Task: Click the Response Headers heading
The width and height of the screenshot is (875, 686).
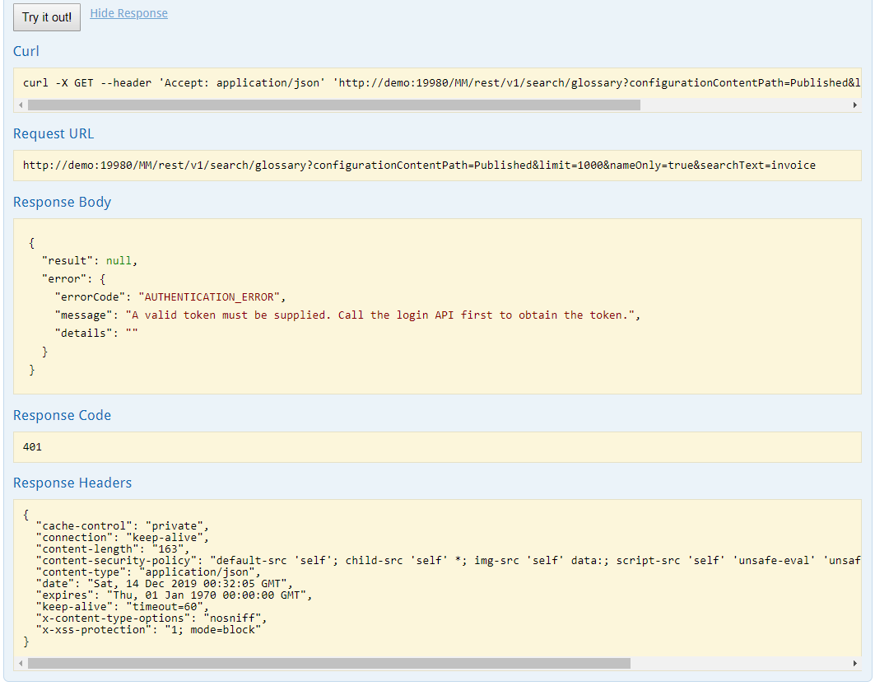Action: click(x=72, y=483)
